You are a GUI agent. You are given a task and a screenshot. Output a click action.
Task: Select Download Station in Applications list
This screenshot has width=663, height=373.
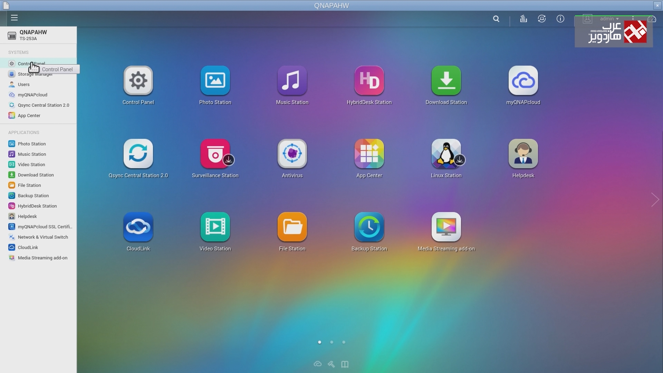point(38,175)
